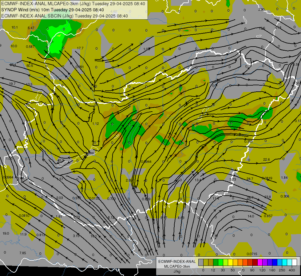Screen dimensions: 301x276
Task: Click the map value 3.90
Action: (x=261, y=10)
